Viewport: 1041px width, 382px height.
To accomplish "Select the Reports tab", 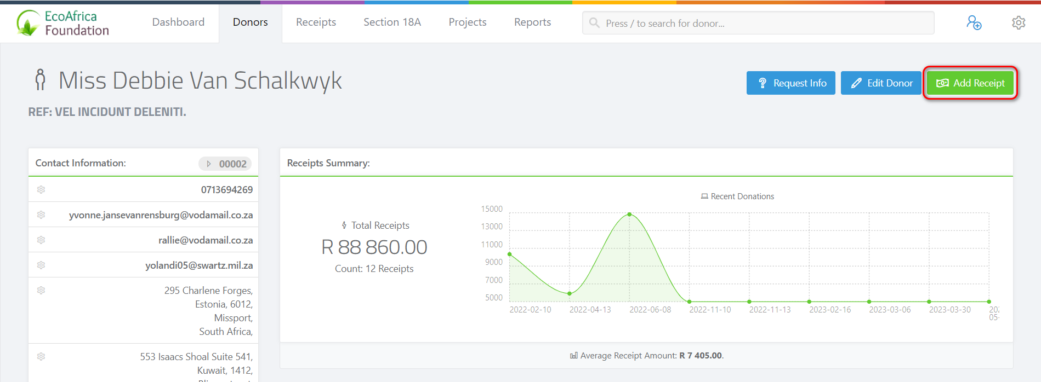I will tap(532, 22).
